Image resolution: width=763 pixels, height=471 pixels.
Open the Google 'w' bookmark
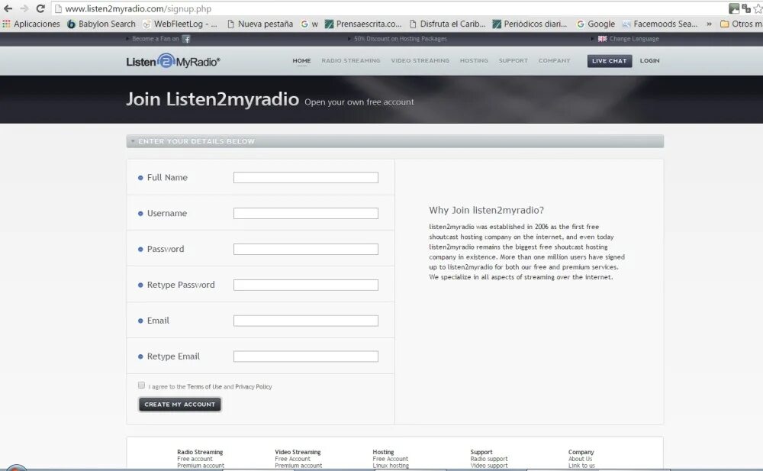coord(309,24)
